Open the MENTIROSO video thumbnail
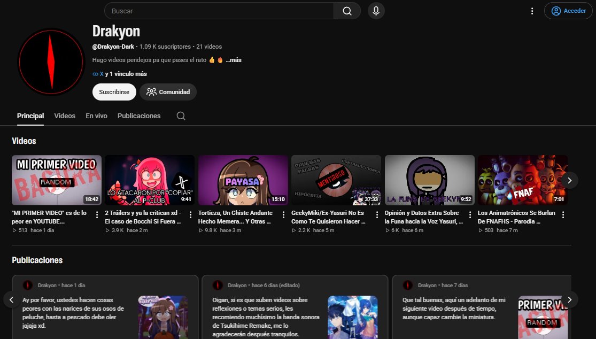 [336, 180]
